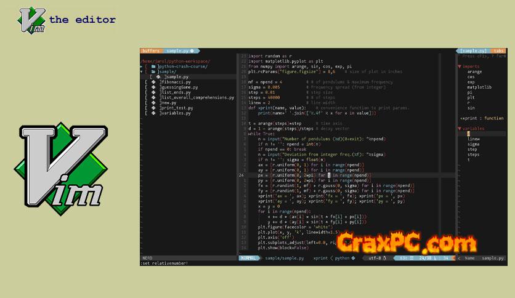This screenshot has height=298, width=515.
Task: Select the tabs label at top right
Action: coord(499,51)
